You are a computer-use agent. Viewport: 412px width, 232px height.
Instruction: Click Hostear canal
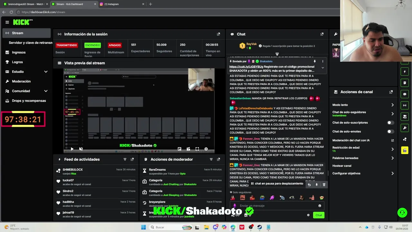[342, 166]
